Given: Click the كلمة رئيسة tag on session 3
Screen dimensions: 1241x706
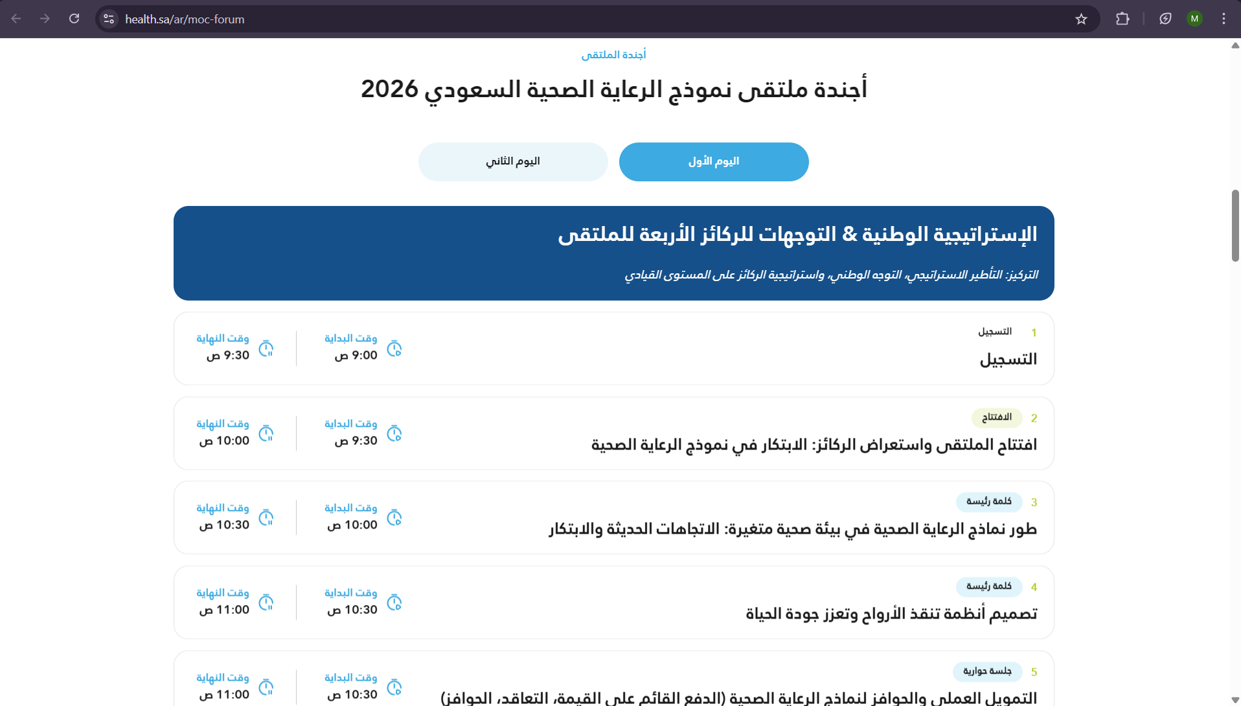Looking at the screenshot, I should (988, 502).
